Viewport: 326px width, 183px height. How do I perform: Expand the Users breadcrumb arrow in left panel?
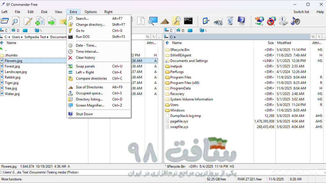(x=22, y=37)
